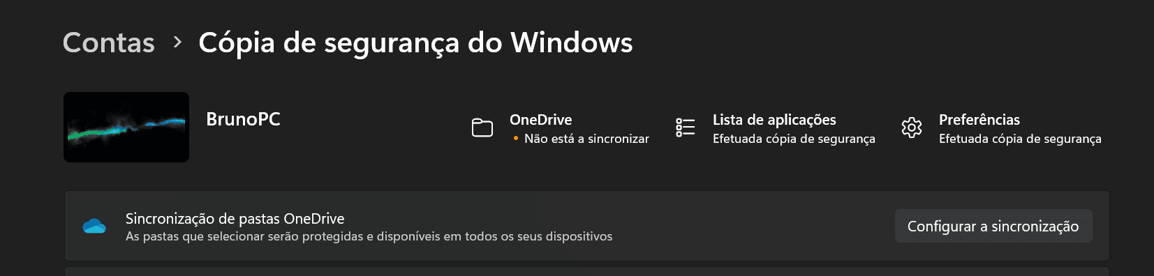The height and width of the screenshot is (276, 1154).
Task: Click the blue OneDrive cloud icon
Action: [x=94, y=227]
